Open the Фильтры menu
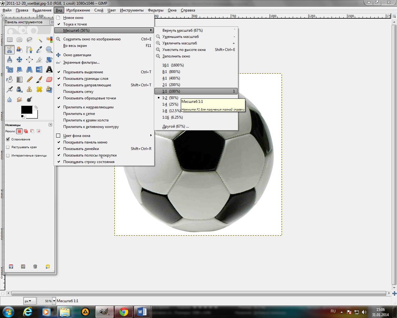The width and height of the screenshot is (397, 318). pyautogui.click(x=155, y=10)
